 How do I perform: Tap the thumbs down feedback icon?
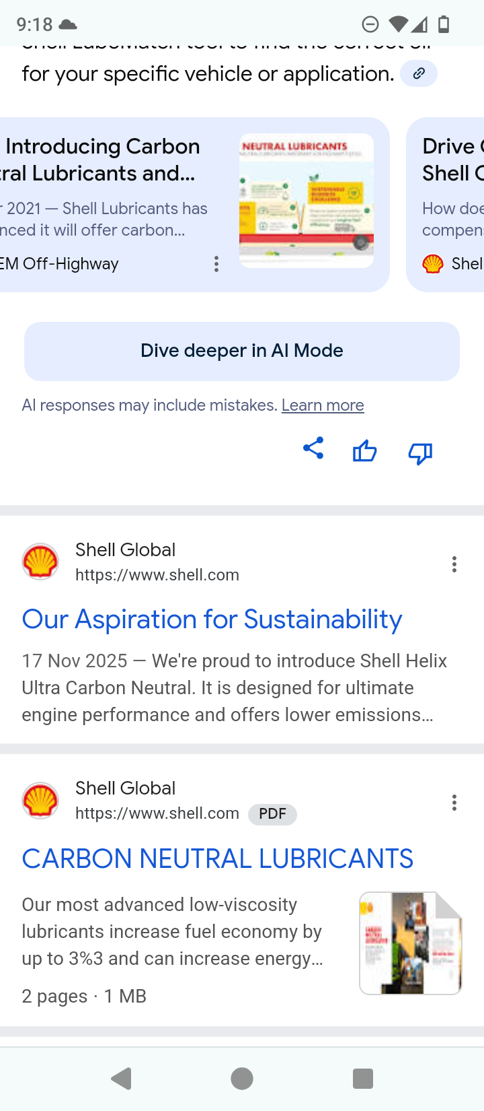420,453
